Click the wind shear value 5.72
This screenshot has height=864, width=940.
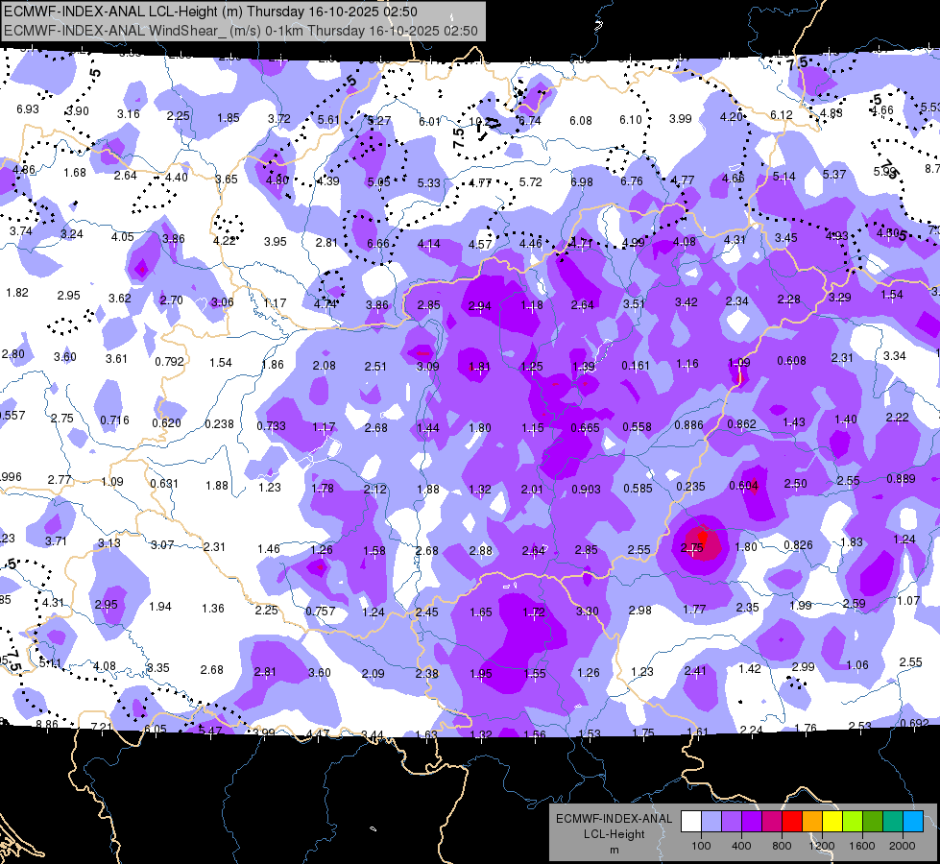click(x=531, y=181)
